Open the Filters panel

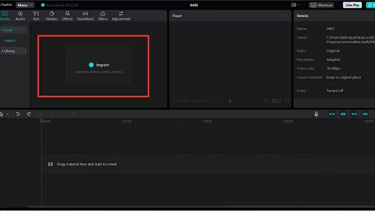click(x=102, y=16)
